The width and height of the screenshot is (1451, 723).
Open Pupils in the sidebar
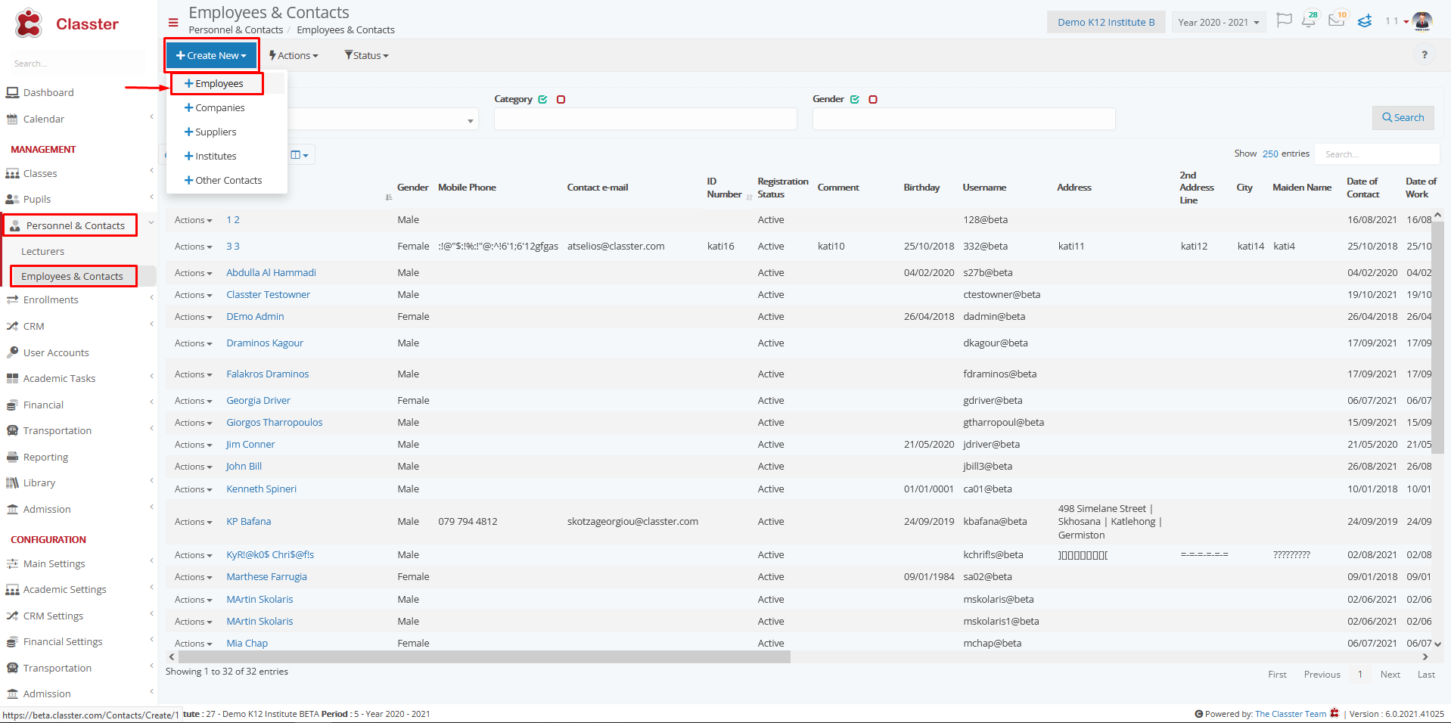(37, 199)
